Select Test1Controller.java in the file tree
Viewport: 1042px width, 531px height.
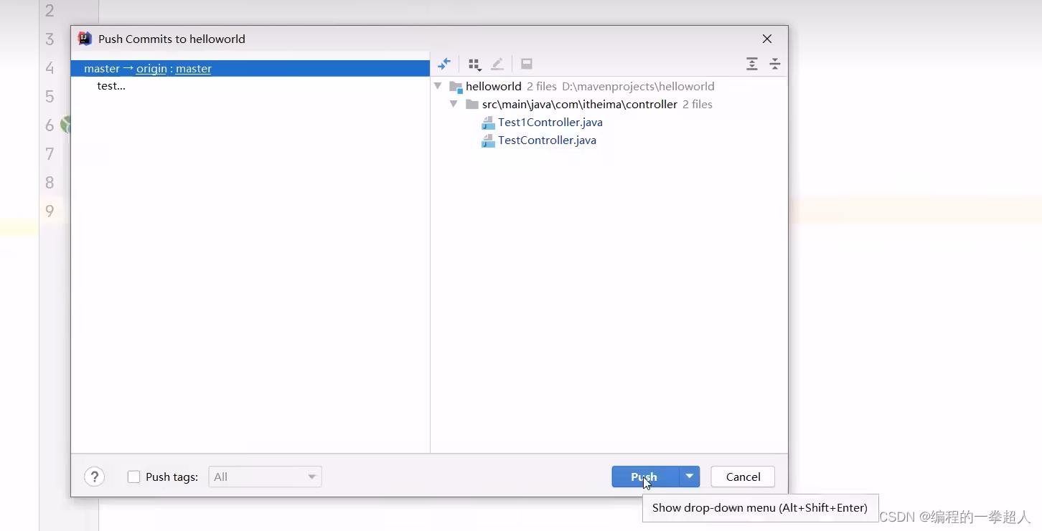click(x=550, y=123)
